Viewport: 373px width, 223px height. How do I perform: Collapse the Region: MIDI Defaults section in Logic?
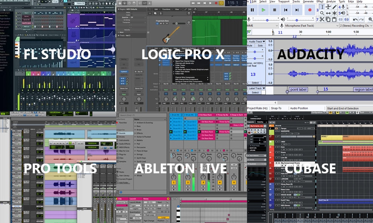[119, 9]
